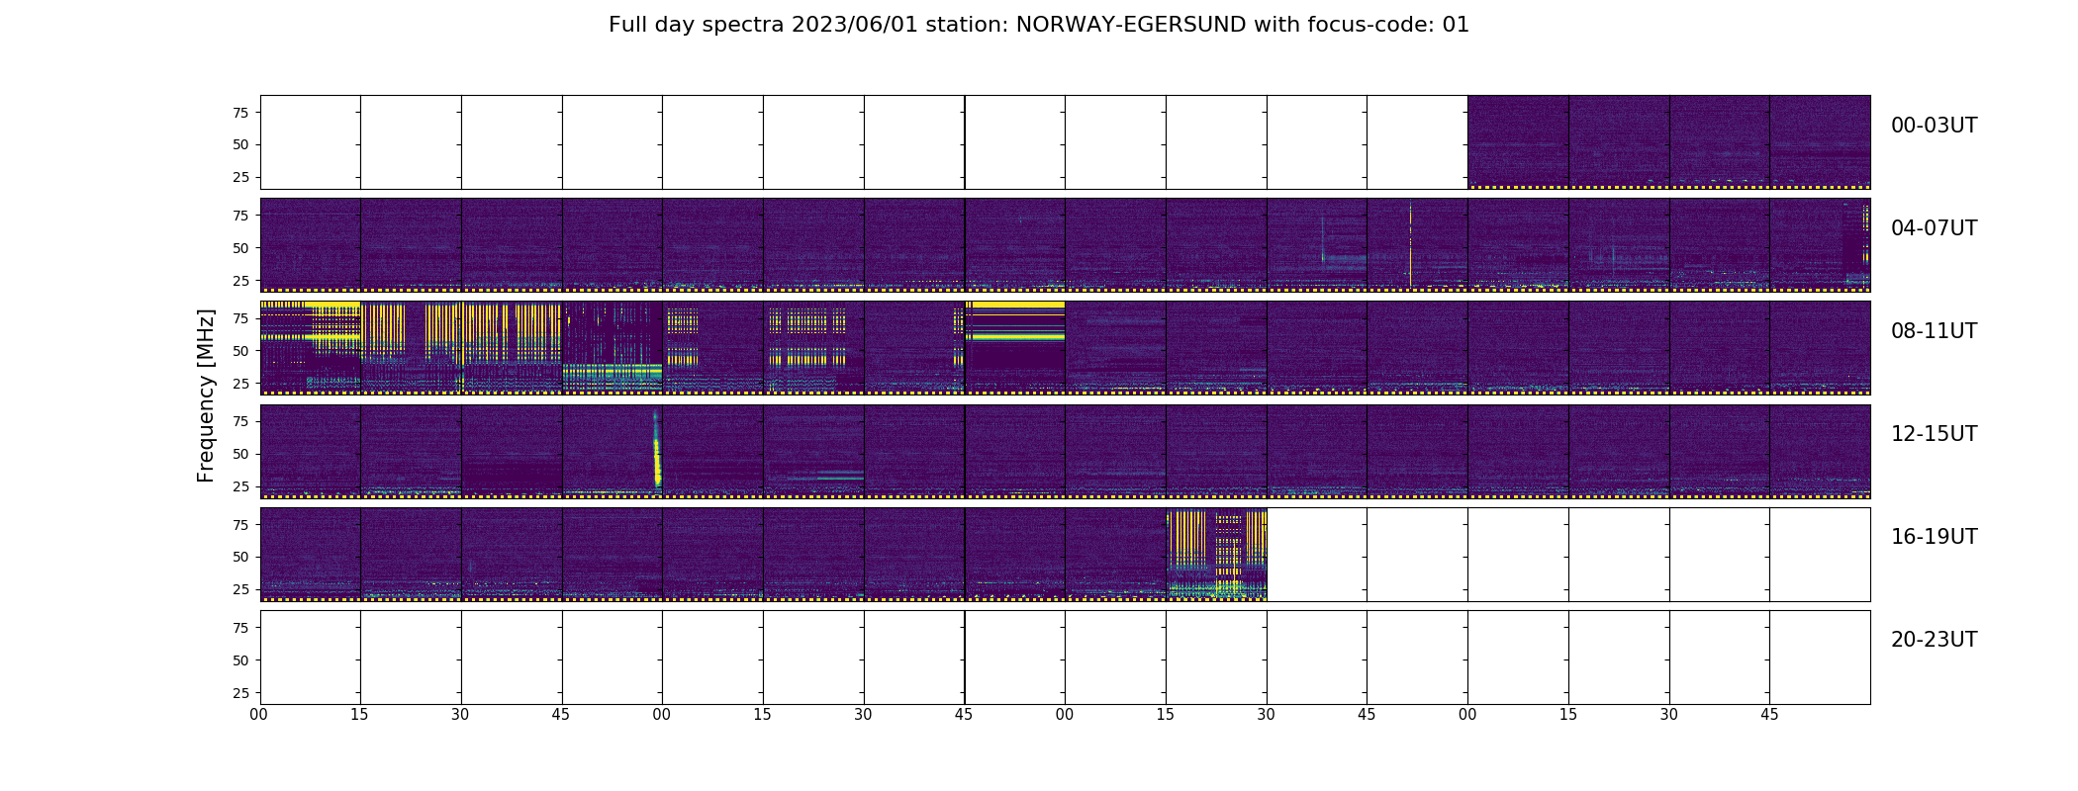Click the 75 tick label of the 16-19UT row
Image resolution: width=2078 pixels, height=791 pixels.
(x=240, y=525)
